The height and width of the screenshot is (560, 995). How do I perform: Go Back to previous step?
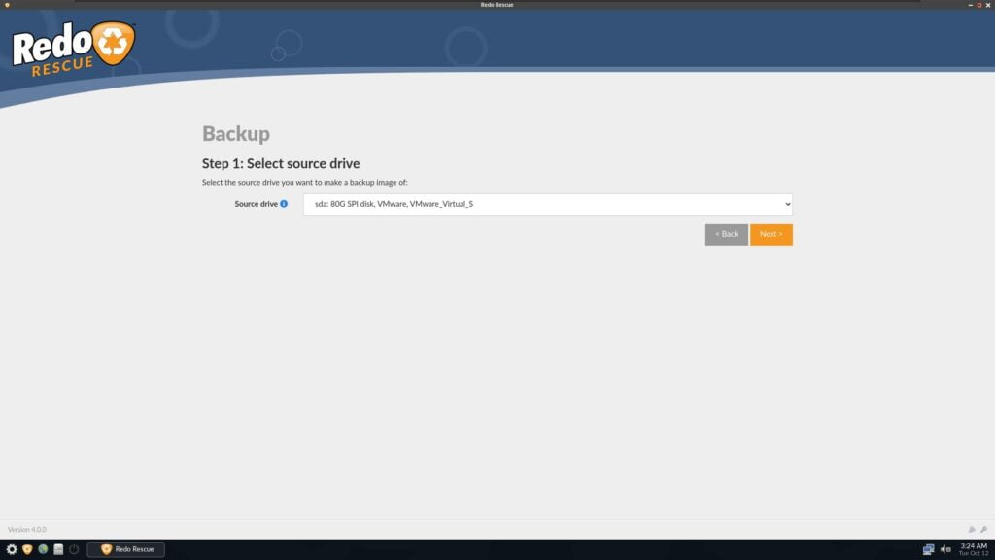click(727, 234)
